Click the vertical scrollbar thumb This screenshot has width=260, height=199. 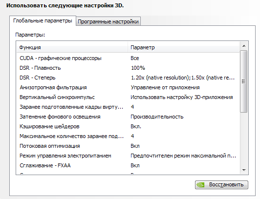(243, 81)
